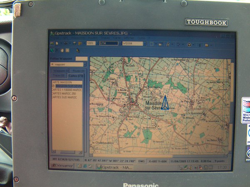
Task: Select CARTE MAISDON in the map list
Action: [x=62, y=82]
